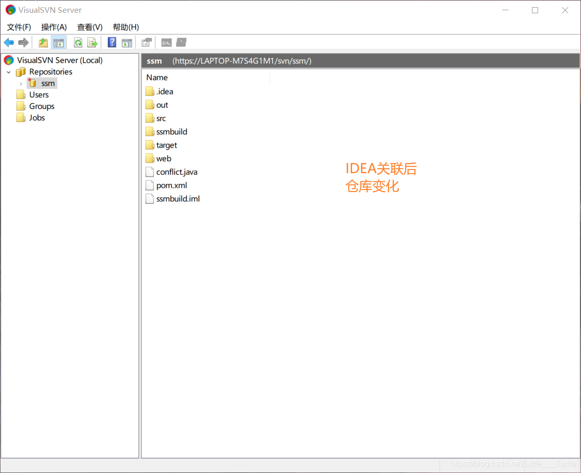
Task: Toggle the Show/Hide Action Pane icon
Action: pos(127,43)
